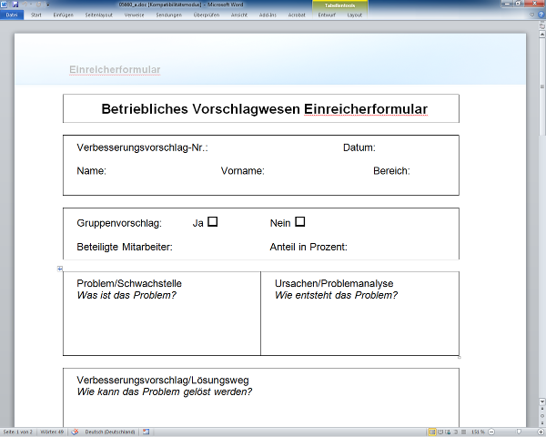Switch to the Seitenlayout tab

(99, 15)
